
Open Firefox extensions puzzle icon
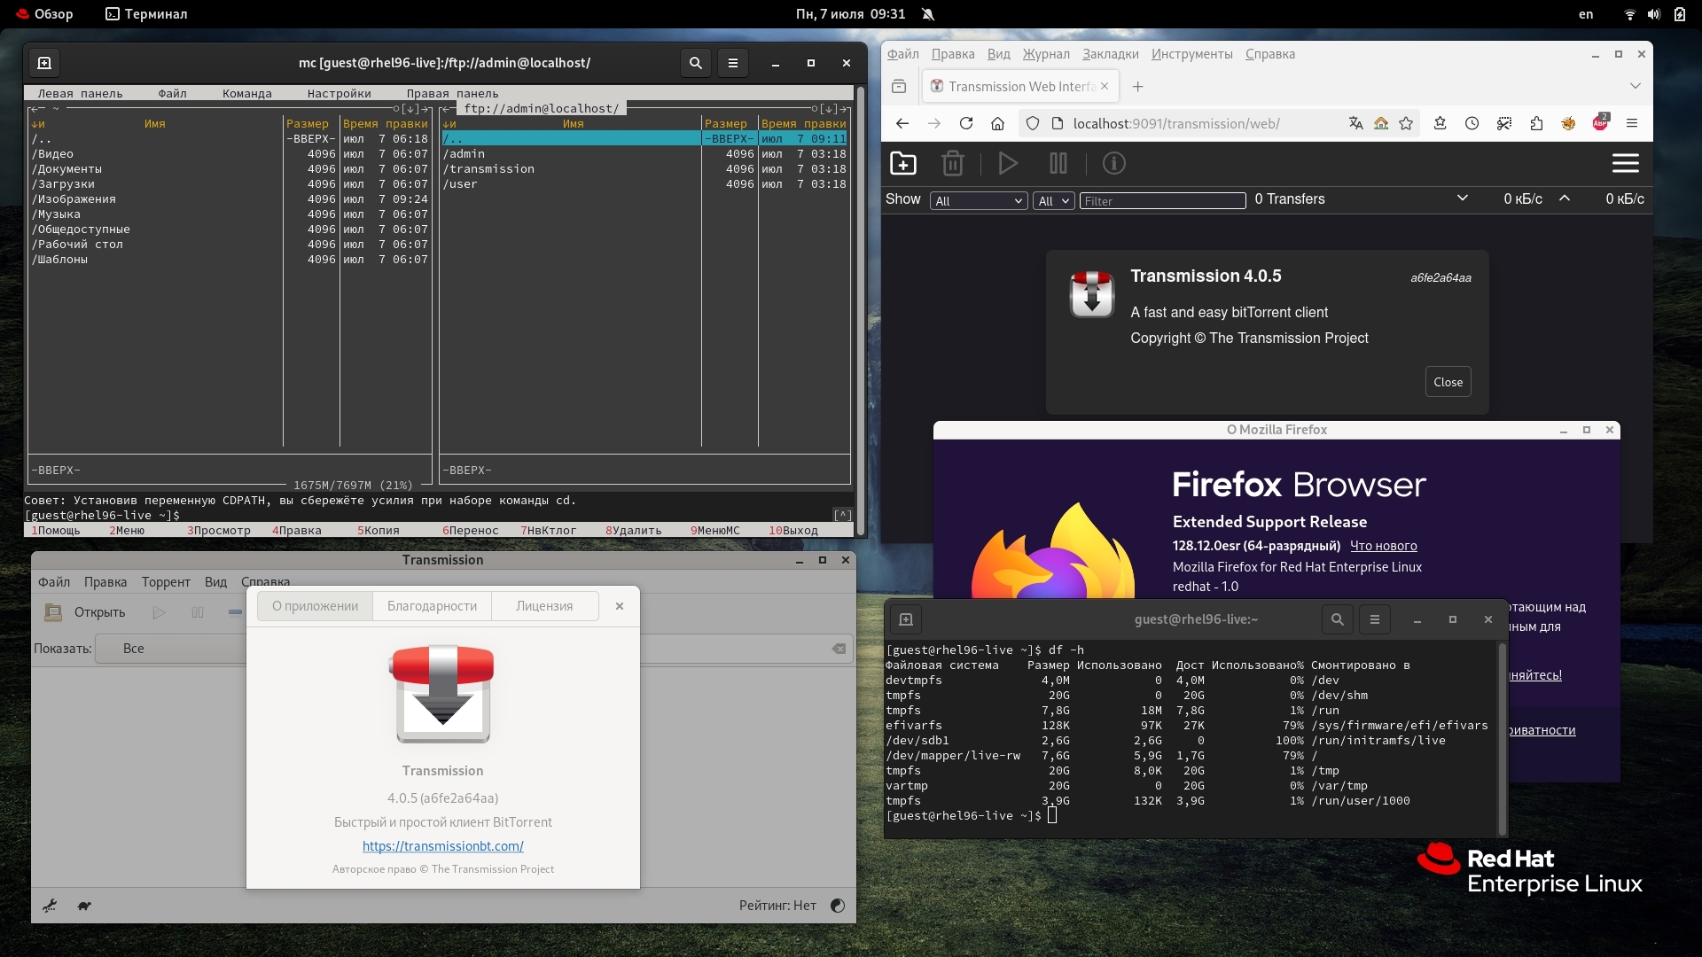coord(1536,124)
